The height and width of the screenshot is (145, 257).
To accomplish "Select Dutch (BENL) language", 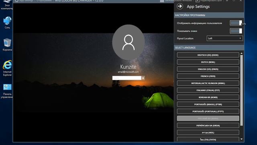I will tap(208, 62).
